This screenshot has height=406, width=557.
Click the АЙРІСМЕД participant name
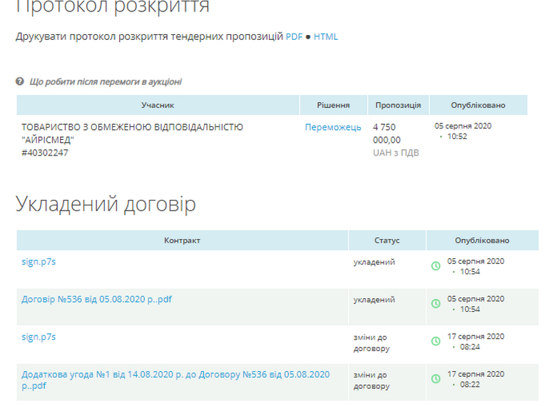coord(133,133)
